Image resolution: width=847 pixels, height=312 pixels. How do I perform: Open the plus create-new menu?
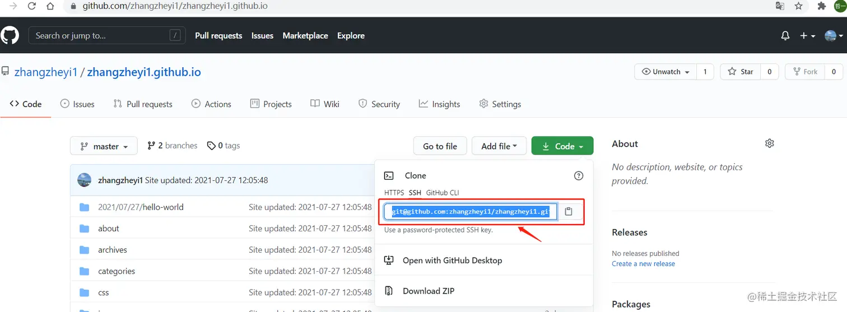pyautogui.click(x=807, y=35)
